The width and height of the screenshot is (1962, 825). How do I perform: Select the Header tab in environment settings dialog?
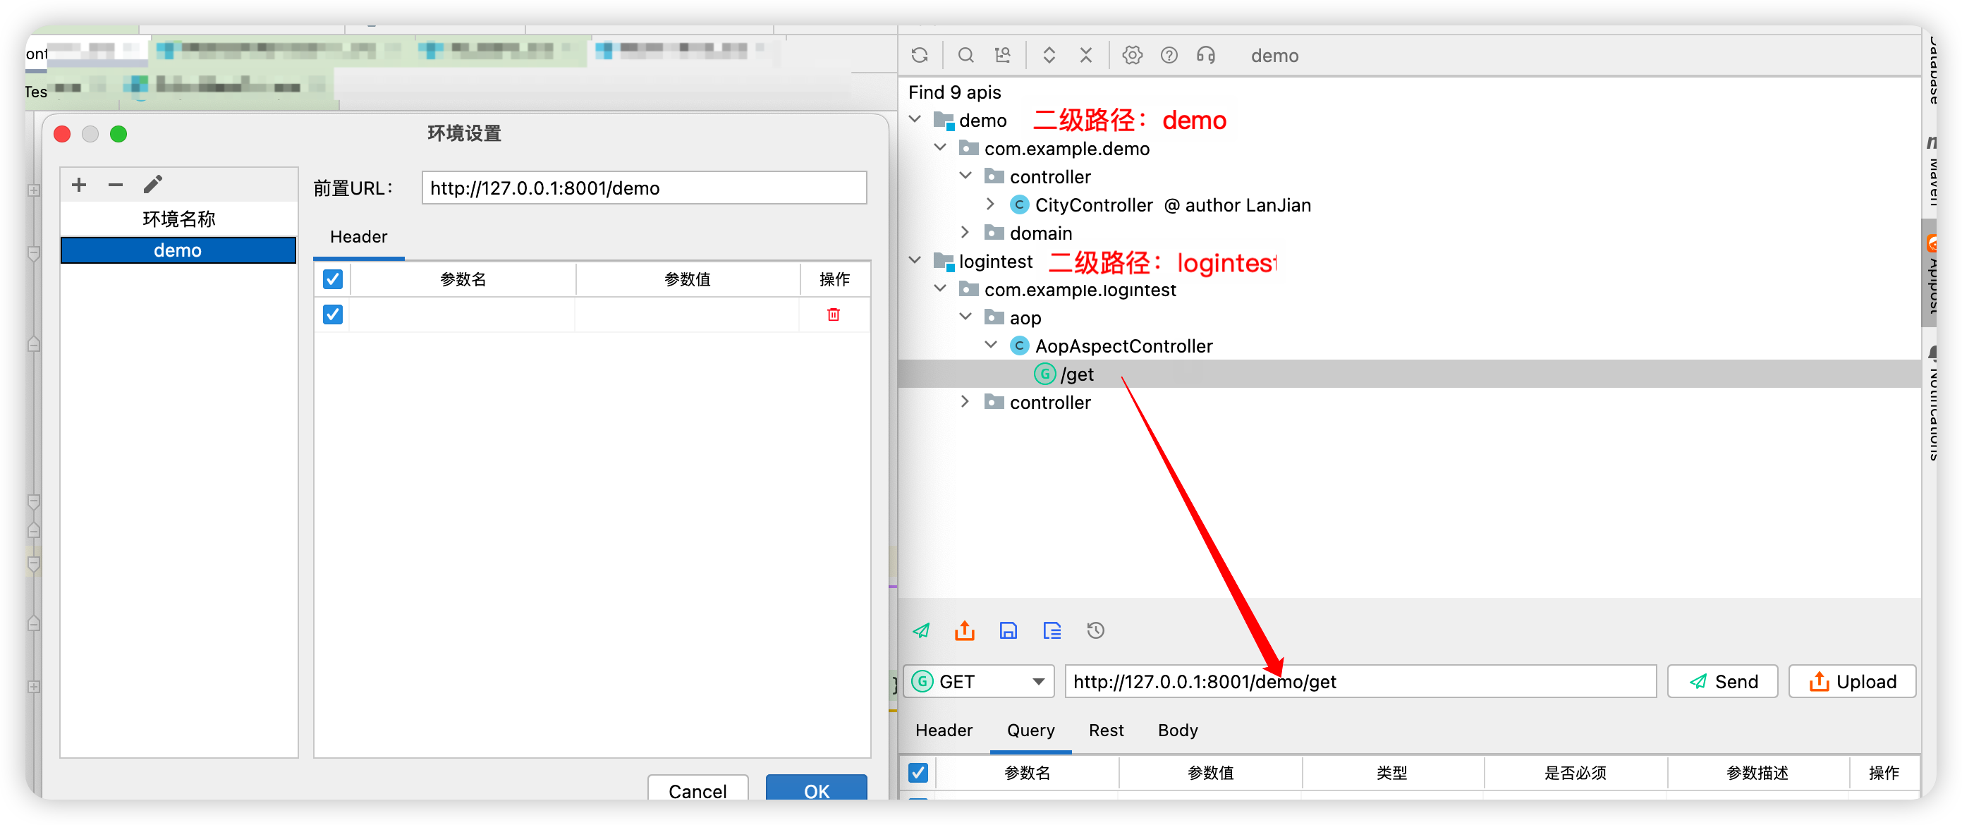pos(359,237)
